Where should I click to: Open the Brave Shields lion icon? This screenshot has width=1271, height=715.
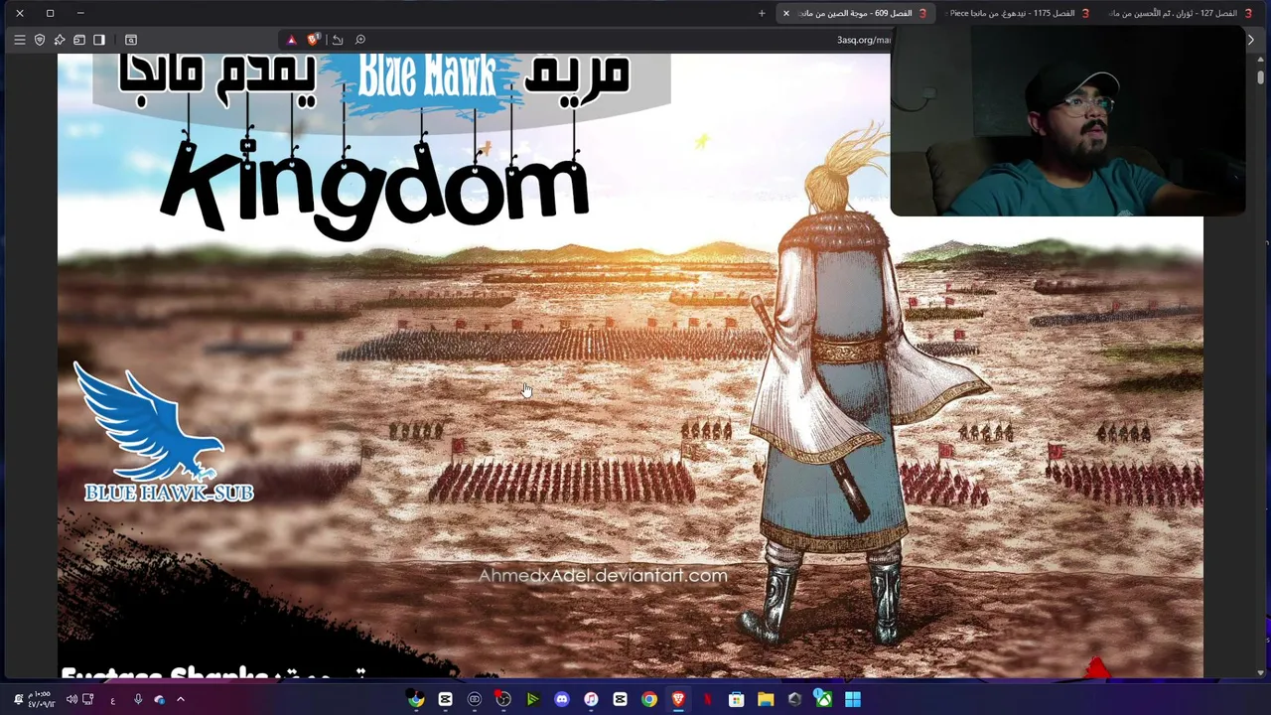pyautogui.click(x=314, y=40)
